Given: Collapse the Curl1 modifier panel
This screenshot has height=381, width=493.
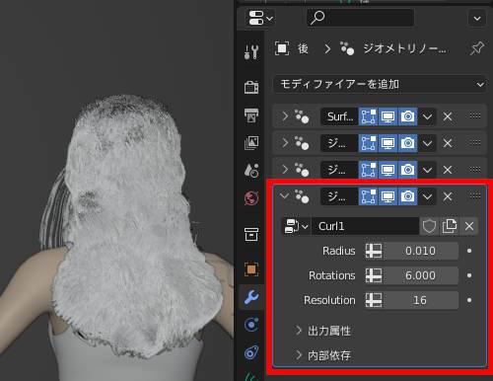Looking at the screenshot, I should [284, 196].
